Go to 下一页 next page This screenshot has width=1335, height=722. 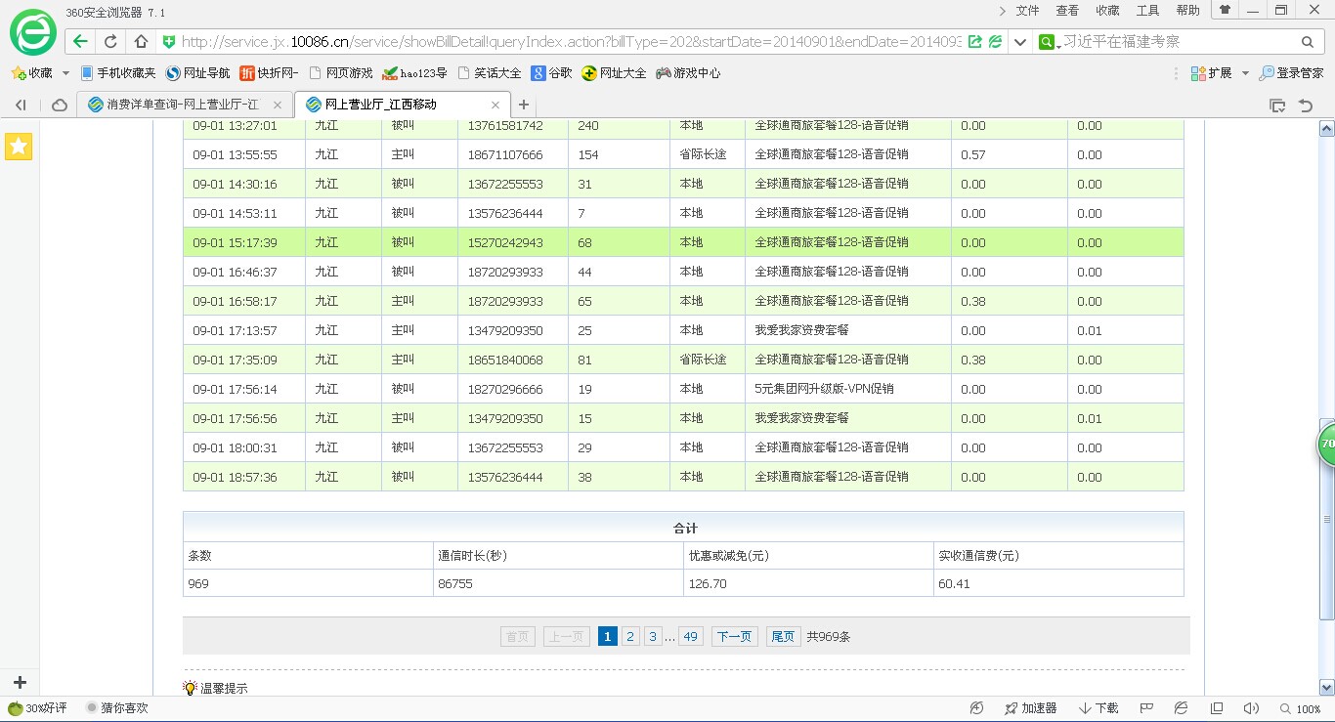(734, 637)
